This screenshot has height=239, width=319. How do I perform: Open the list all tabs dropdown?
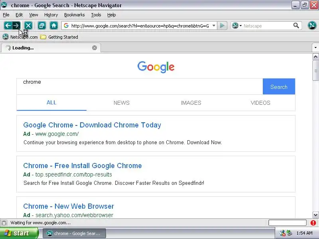coord(315,48)
